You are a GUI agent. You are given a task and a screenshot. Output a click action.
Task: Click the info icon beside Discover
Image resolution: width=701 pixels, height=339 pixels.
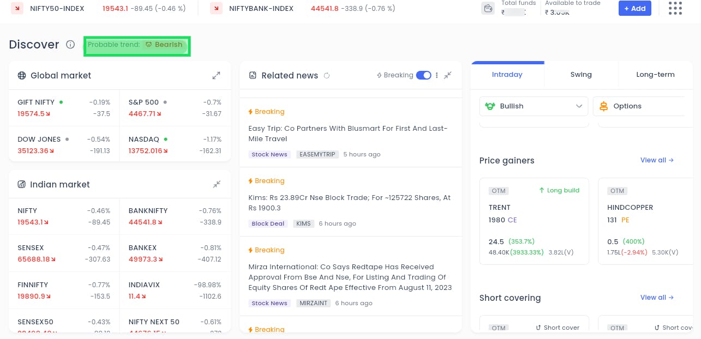(70, 45)
